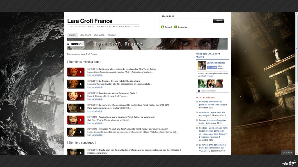
Task: Go to the CONTACT menu item
Action: tap(111, 35)
